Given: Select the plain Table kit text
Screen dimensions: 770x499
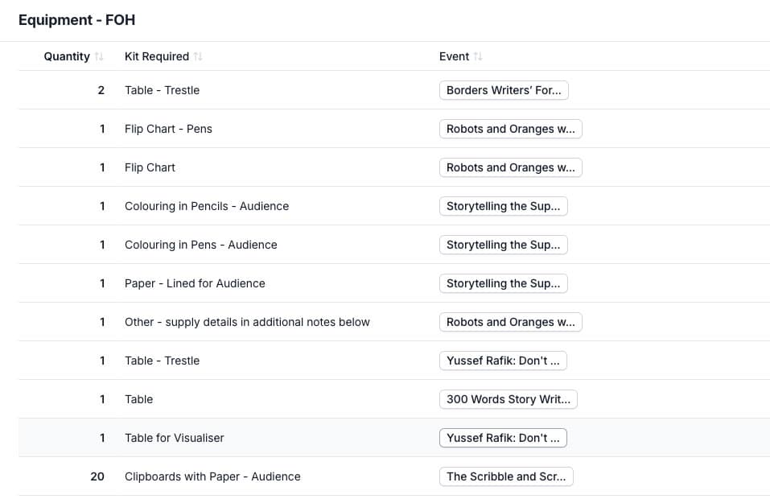Looking at the screenshot, I should (x=139, y=399).
